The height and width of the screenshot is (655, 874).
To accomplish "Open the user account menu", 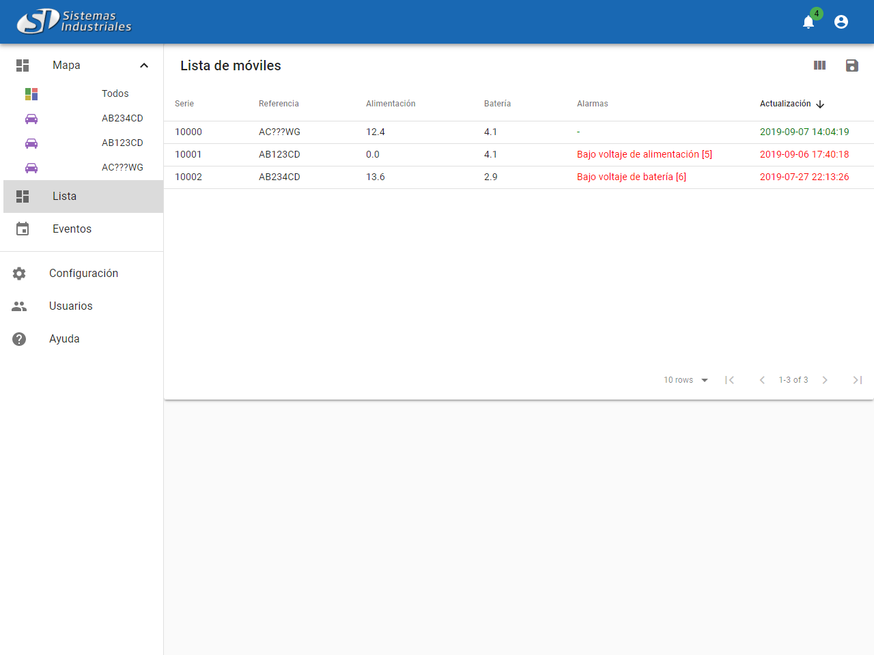I will click(x=841, y=22).
